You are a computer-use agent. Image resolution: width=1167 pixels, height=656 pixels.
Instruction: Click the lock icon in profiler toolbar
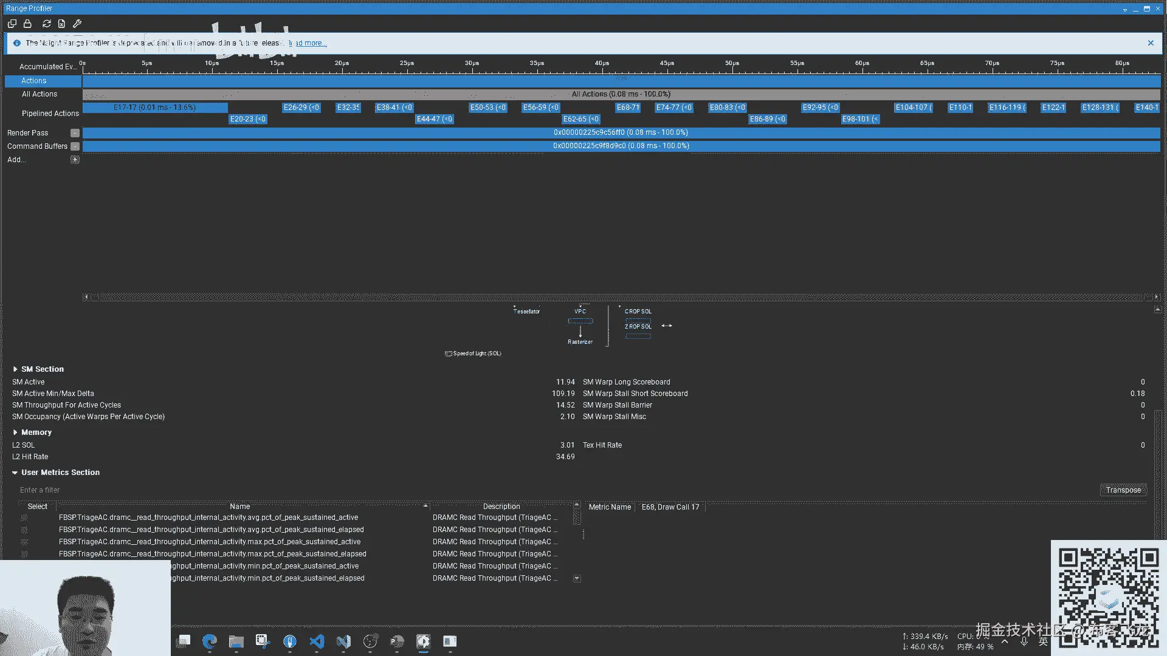(x=27, y=24)
